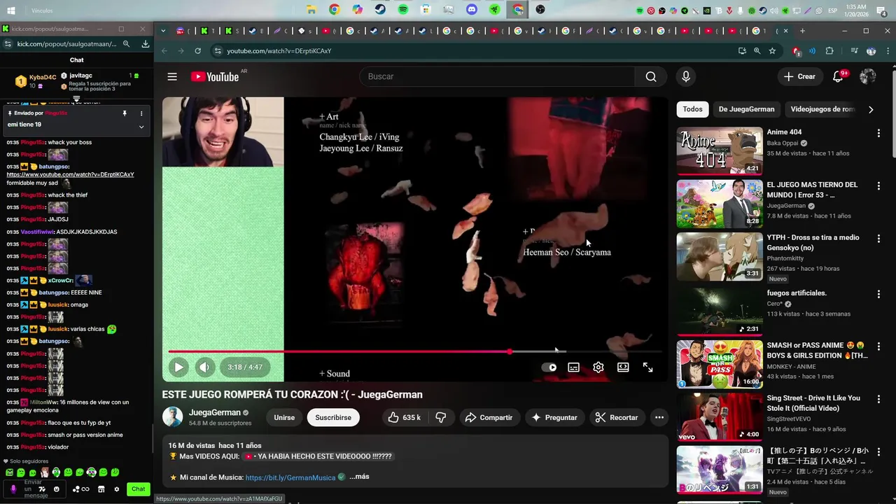The image size is (896, 504).
Task: Go to YouTube home via logo
Action: point(214,76)
